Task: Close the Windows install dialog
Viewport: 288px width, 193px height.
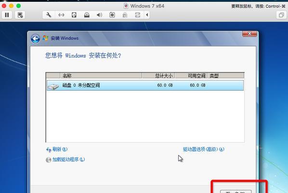Action: [x=249, y=34]
